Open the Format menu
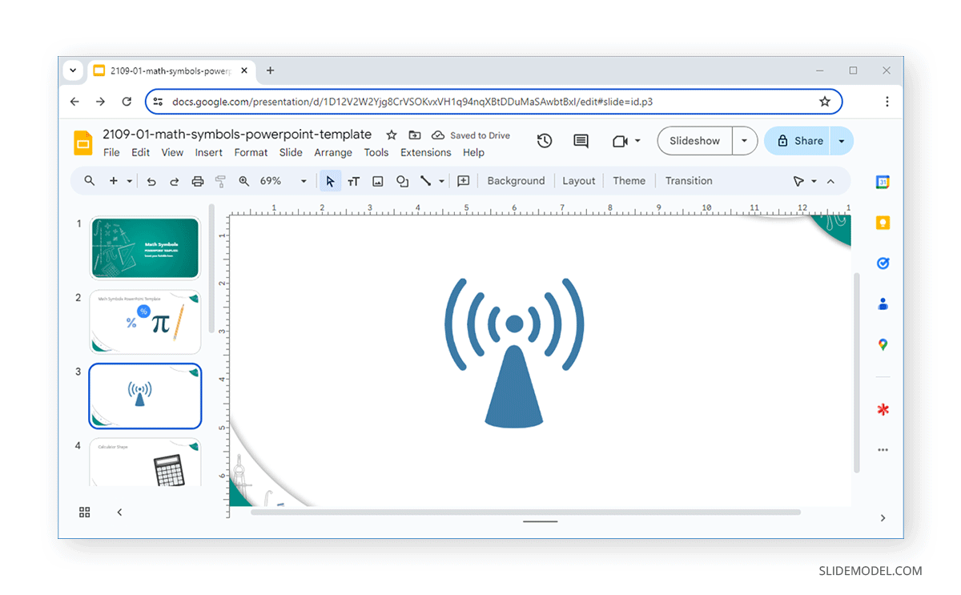The height and width of the screenshot is (595, 961). coord(251,152)
